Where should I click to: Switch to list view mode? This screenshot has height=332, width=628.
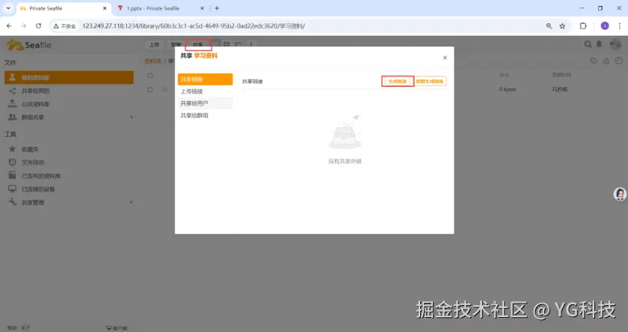[x=216, y=44]
